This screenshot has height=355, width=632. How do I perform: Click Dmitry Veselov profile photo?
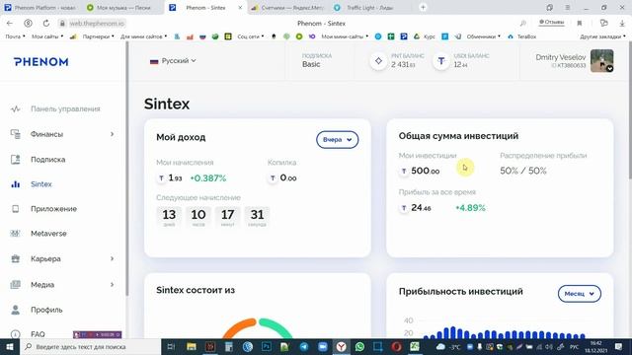pyautogui.click(x=601, y=61)
